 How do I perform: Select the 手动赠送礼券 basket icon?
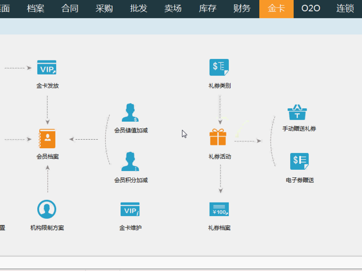point(297,113)
